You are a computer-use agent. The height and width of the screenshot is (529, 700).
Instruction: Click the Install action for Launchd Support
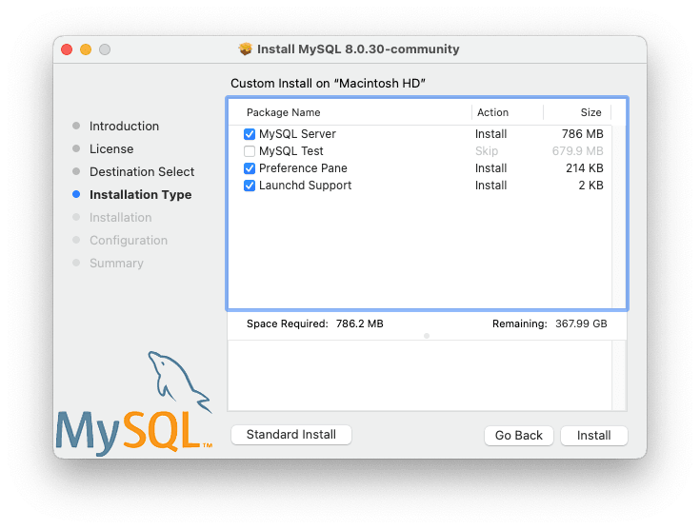[x=490, y=186]
